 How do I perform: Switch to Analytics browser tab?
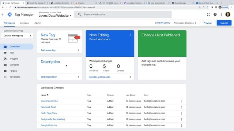[86, 3]
